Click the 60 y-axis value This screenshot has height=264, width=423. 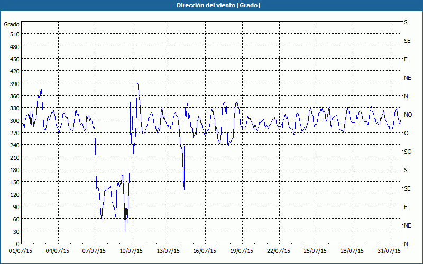coord(16,219)
